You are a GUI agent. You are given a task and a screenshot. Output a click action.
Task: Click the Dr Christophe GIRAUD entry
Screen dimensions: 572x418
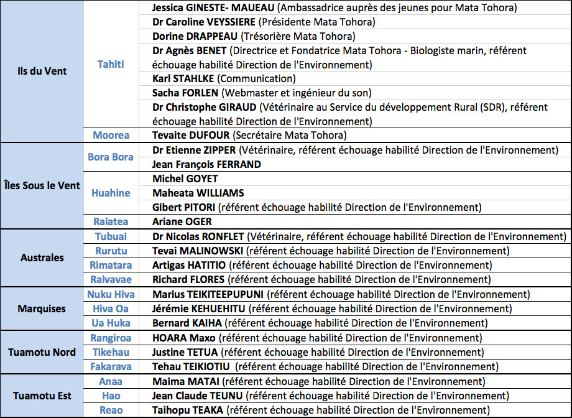(355, 114)
